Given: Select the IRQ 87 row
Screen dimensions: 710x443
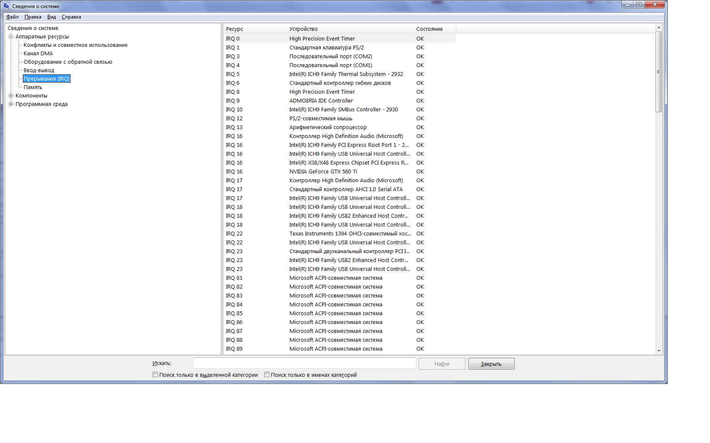Looking at the screenshot, I should [339, 331].
